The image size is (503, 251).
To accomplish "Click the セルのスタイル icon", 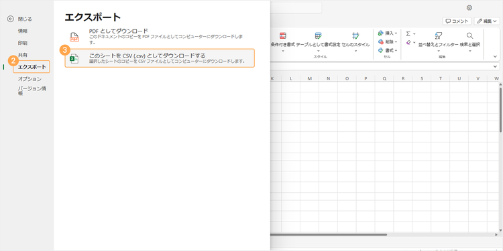I will point(355,35).
